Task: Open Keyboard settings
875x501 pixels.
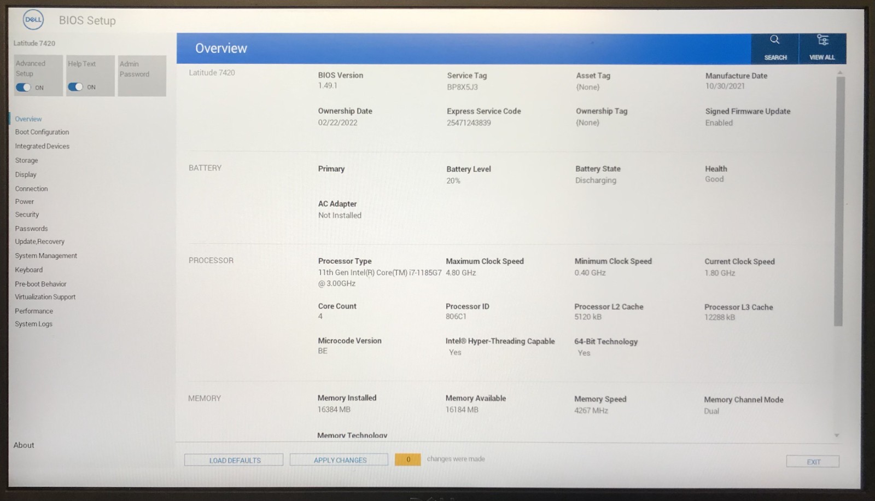Action: point(29,270)
